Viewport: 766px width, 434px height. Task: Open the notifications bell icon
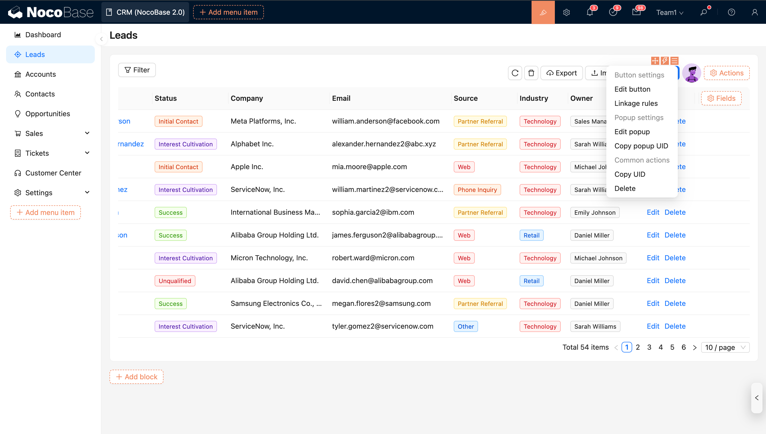(590, 12)
